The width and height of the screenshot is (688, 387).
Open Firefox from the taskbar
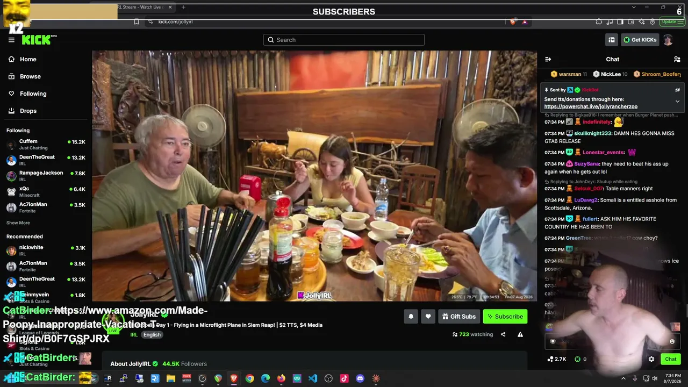click(x=281, y=378)
